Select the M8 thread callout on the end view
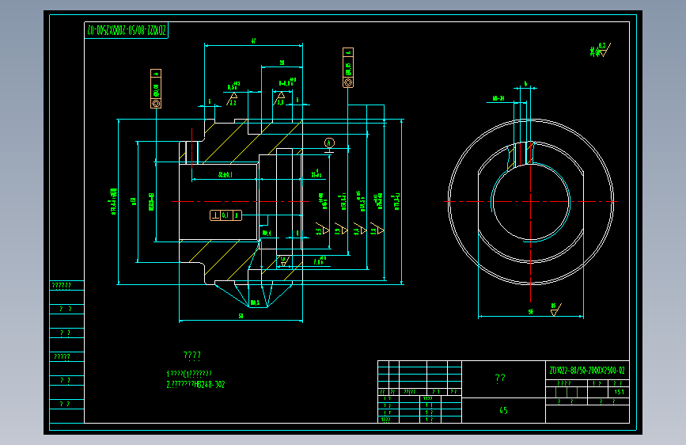 click(x=498, y=98)
